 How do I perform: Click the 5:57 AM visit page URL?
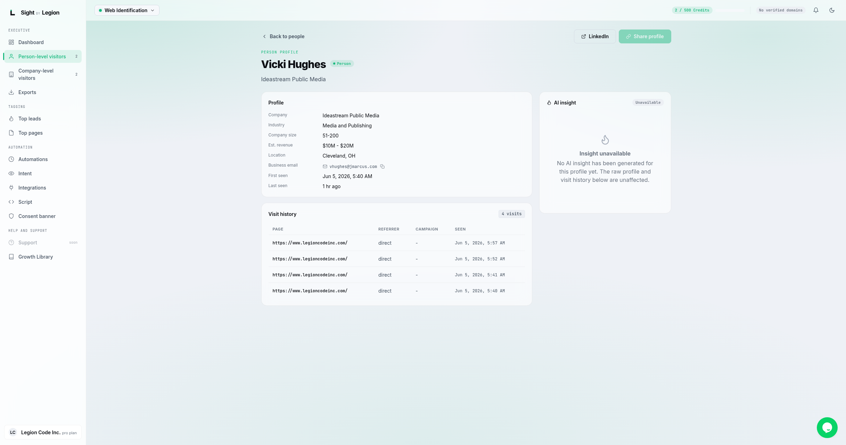[x=310, y=243]
